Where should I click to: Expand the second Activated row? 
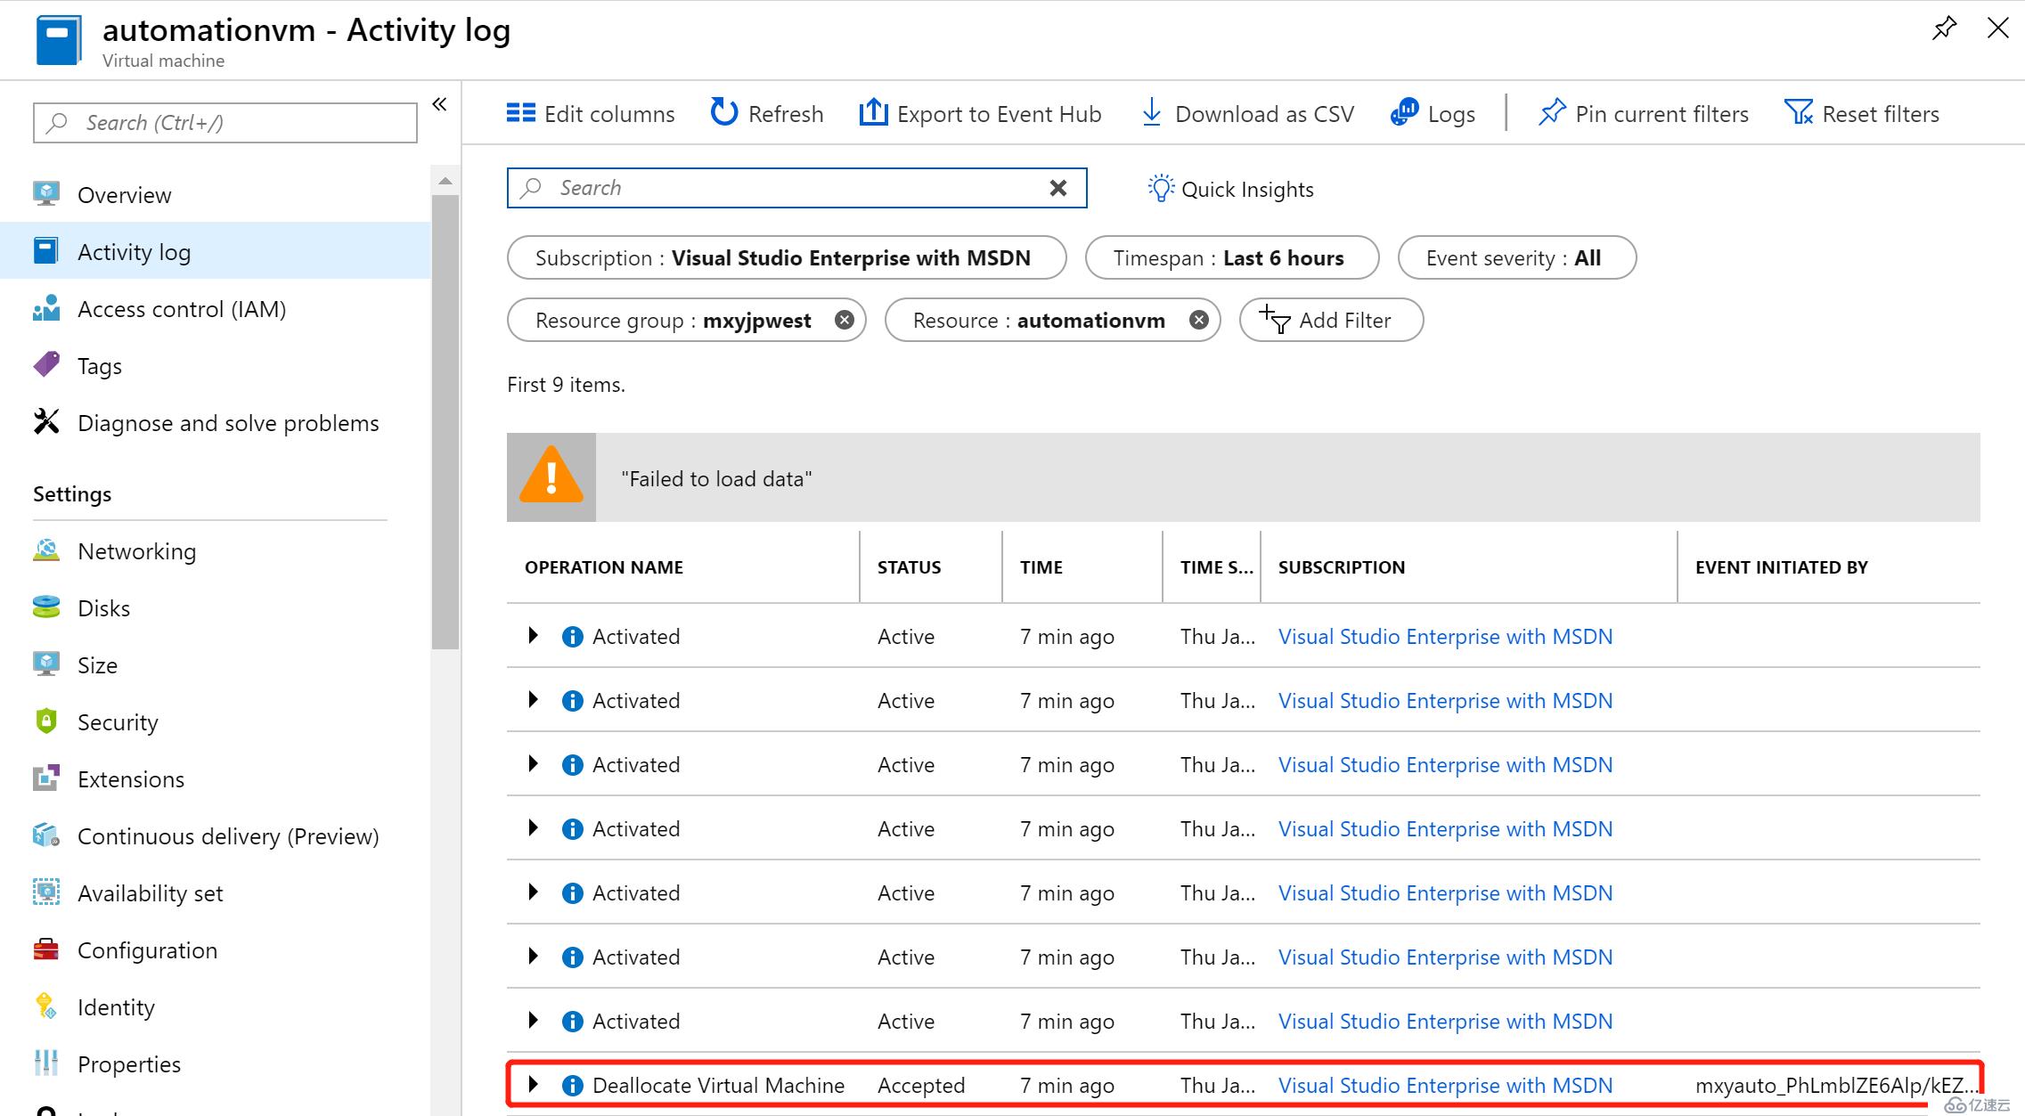click(533, 699)
